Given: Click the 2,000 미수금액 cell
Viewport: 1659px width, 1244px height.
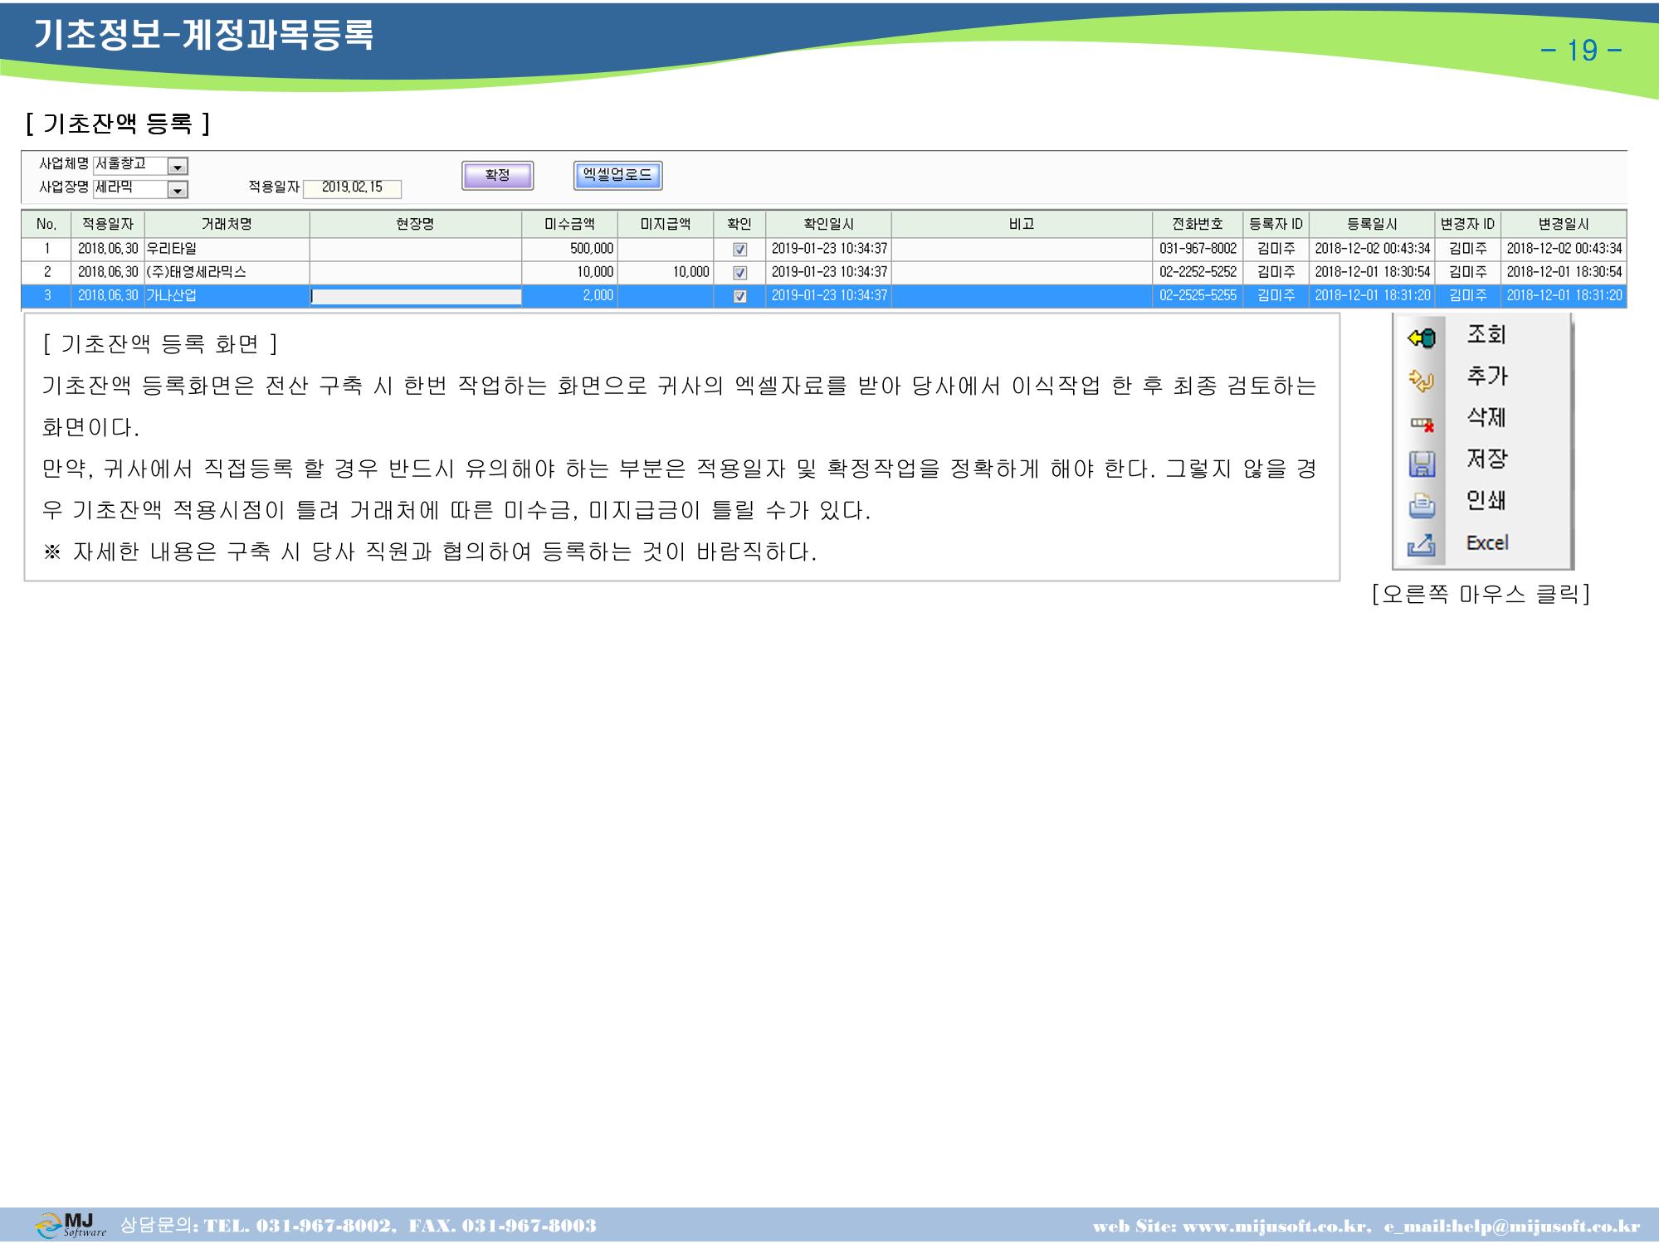Looking at the screenshot, I should pyautogui.click(x=569, y=296).
